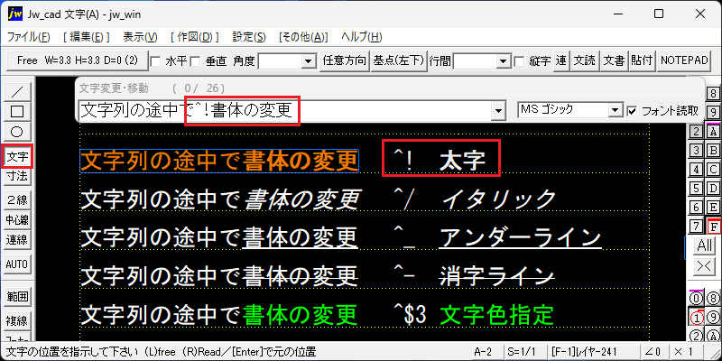
Task: Select the circle drawing tool
Action: (17, 132)
